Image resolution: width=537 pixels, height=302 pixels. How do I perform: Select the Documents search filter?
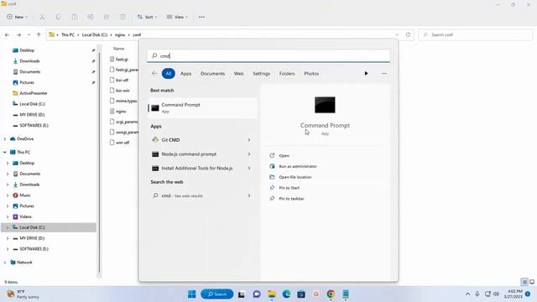[212, 74]
